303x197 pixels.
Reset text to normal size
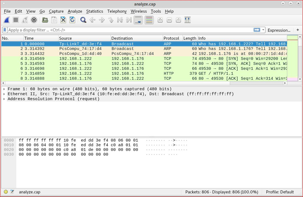pos(178,20)
